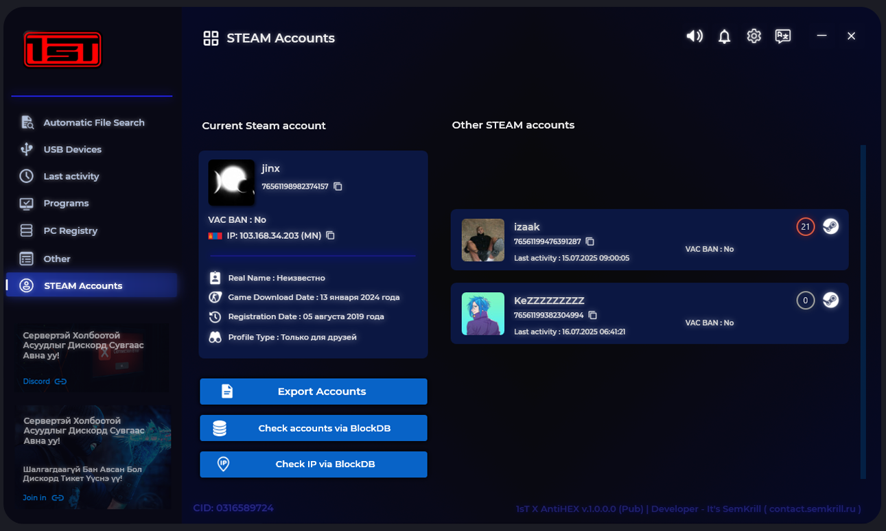Click the STEAM Accounts grid icon in header
The height and width of the screenshot is (531, 886).
point(211,38)
